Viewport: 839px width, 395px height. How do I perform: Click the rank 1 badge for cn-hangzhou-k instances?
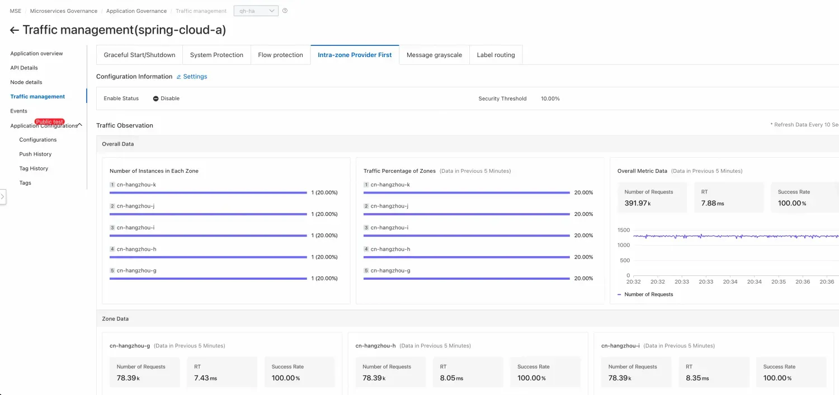coord(112,185)
